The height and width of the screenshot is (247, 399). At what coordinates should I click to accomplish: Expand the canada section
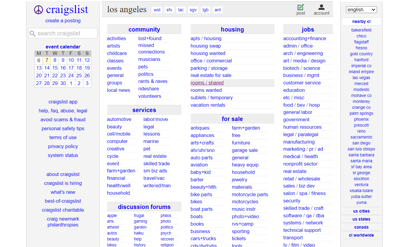pos(361,227)
